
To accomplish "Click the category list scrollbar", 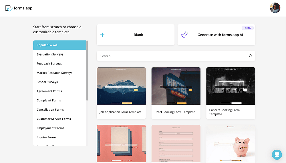I will pos(87,70).
